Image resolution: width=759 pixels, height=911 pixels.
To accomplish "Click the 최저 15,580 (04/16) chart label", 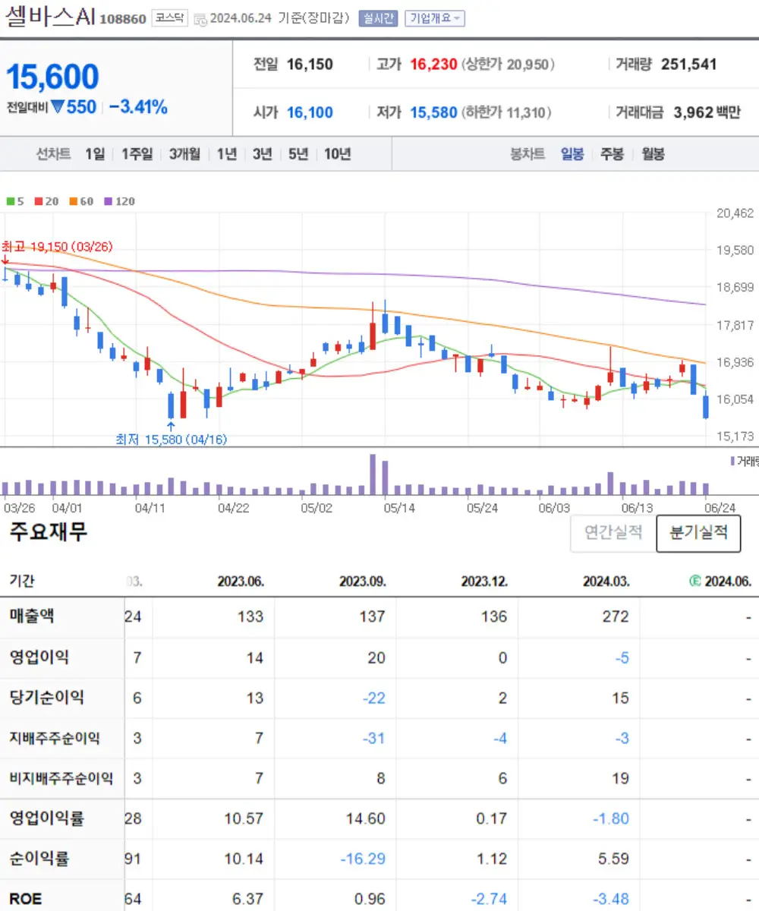I will (x=171, y=439).
